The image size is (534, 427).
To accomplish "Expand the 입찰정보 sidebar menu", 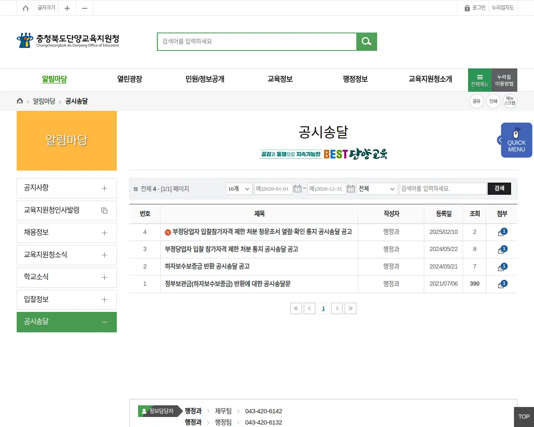I will point(67,299).
